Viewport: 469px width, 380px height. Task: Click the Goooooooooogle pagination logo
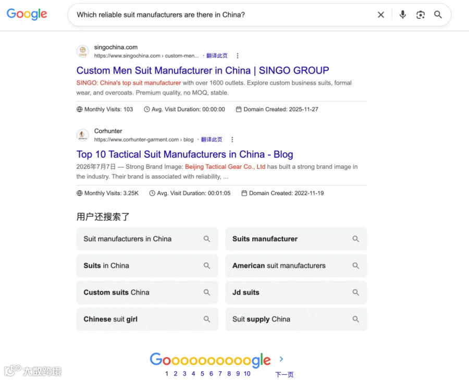210,360
